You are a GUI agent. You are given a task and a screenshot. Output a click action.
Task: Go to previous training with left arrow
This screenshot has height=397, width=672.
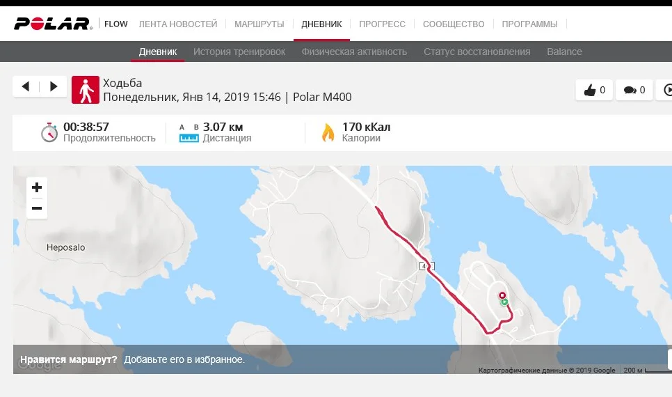[26, 87]
